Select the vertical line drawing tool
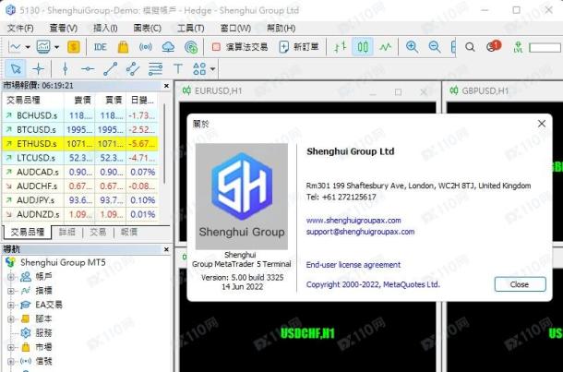563x372 pixels. (x=65, y=68)
